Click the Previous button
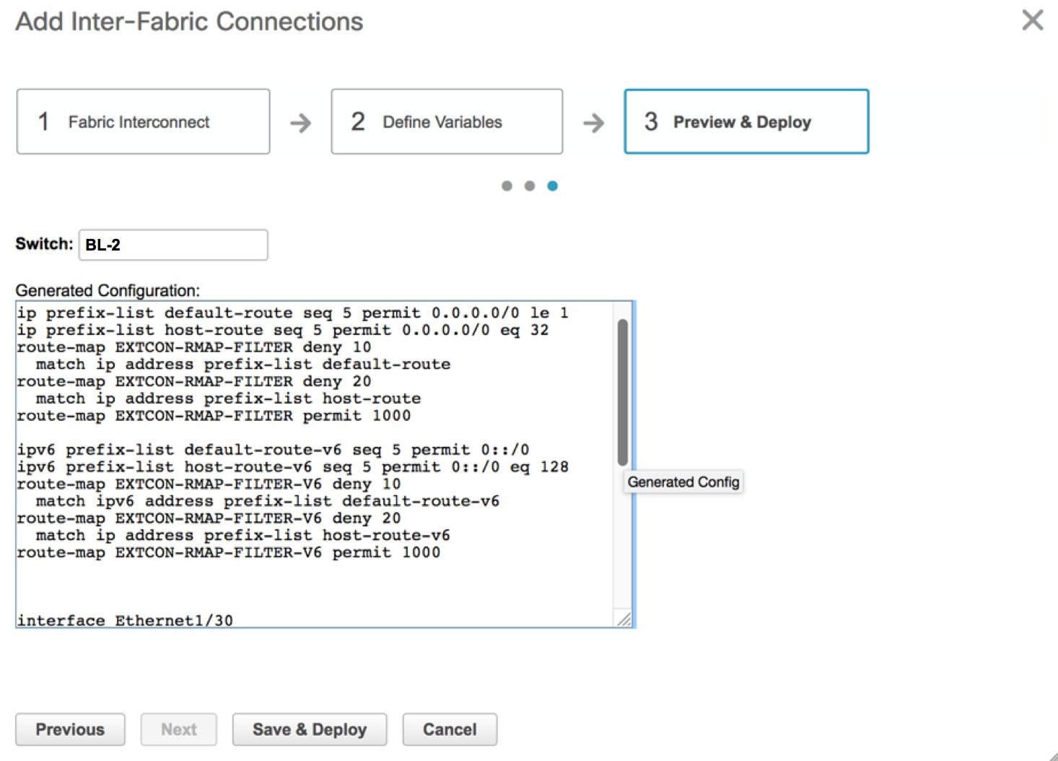Viewport: 1058px width, 761px height. [69, 729]
